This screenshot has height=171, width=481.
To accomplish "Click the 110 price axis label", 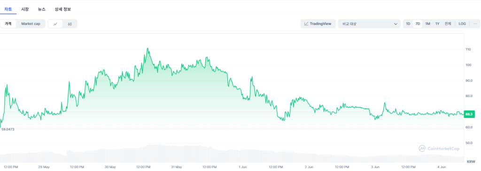I will pyautogui.click(x=468, y=49).
